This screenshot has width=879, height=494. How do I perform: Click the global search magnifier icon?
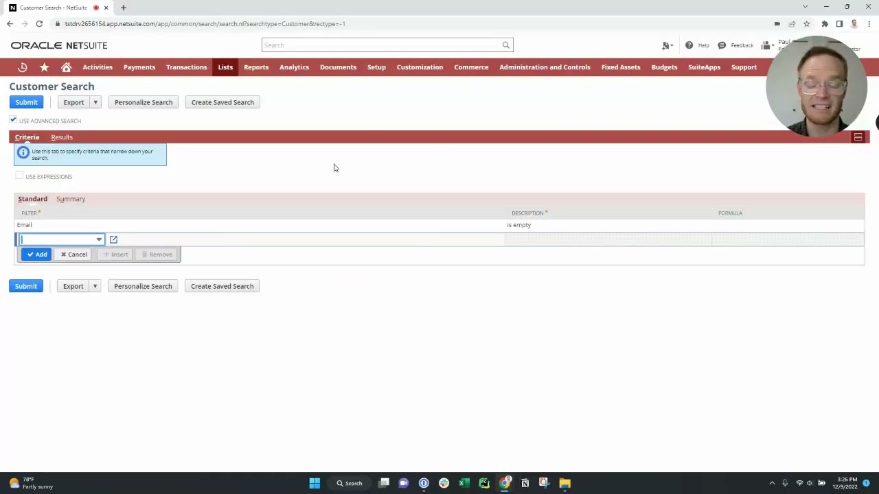(x=506, y=45)
